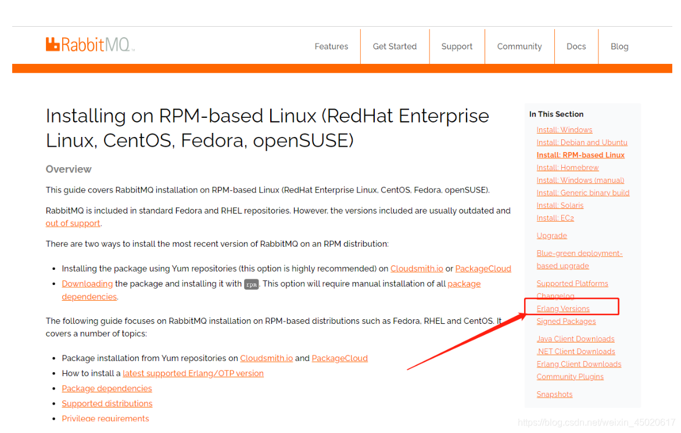The height and width of the screenshot is (433, 681).
Task: Open PackageCloud link in the Yum repositories option
Action: [483, 269]
